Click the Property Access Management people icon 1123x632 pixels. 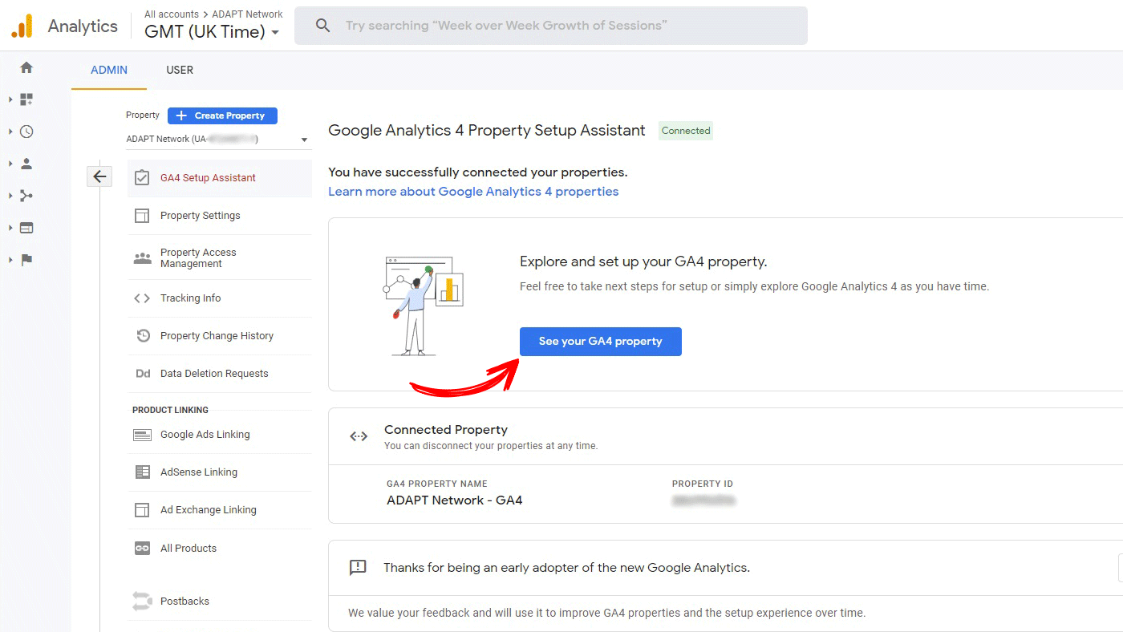coord(142,258)
